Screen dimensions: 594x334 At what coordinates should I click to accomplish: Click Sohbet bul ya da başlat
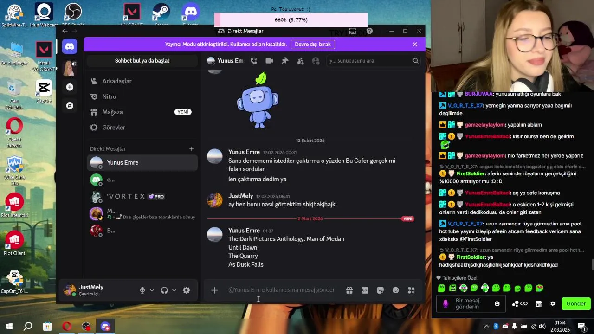tap(142, 61)
